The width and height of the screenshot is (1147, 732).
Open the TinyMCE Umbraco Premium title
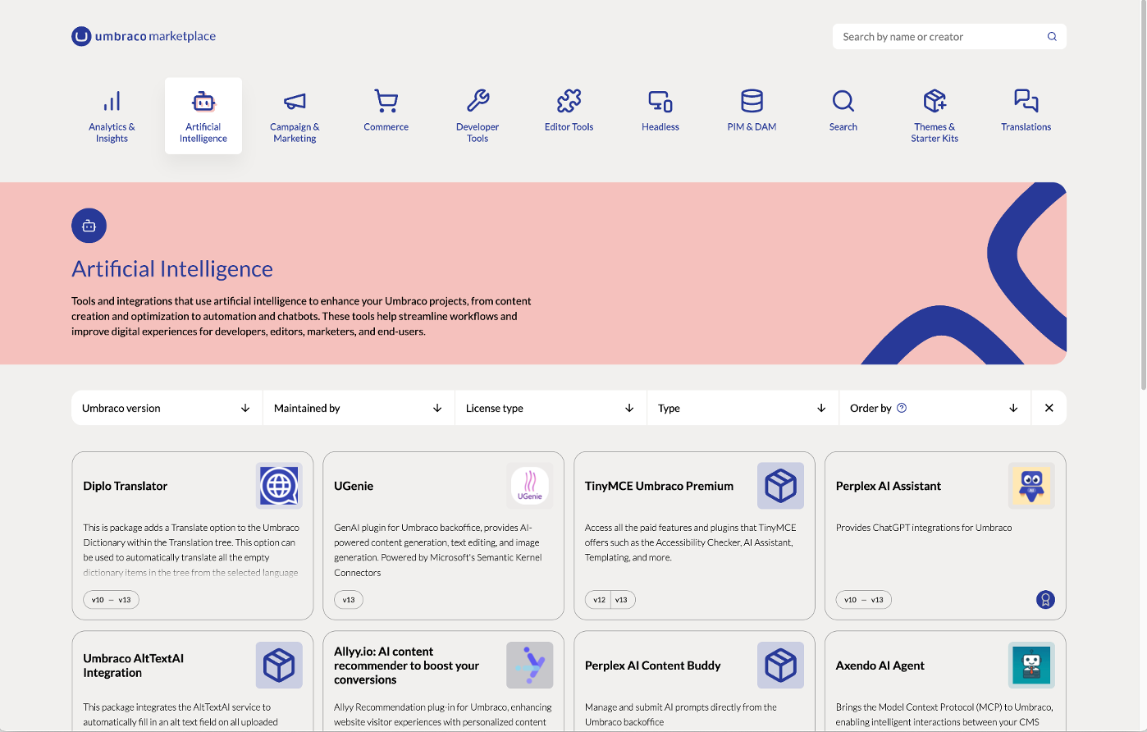click(x=659, y=486)
